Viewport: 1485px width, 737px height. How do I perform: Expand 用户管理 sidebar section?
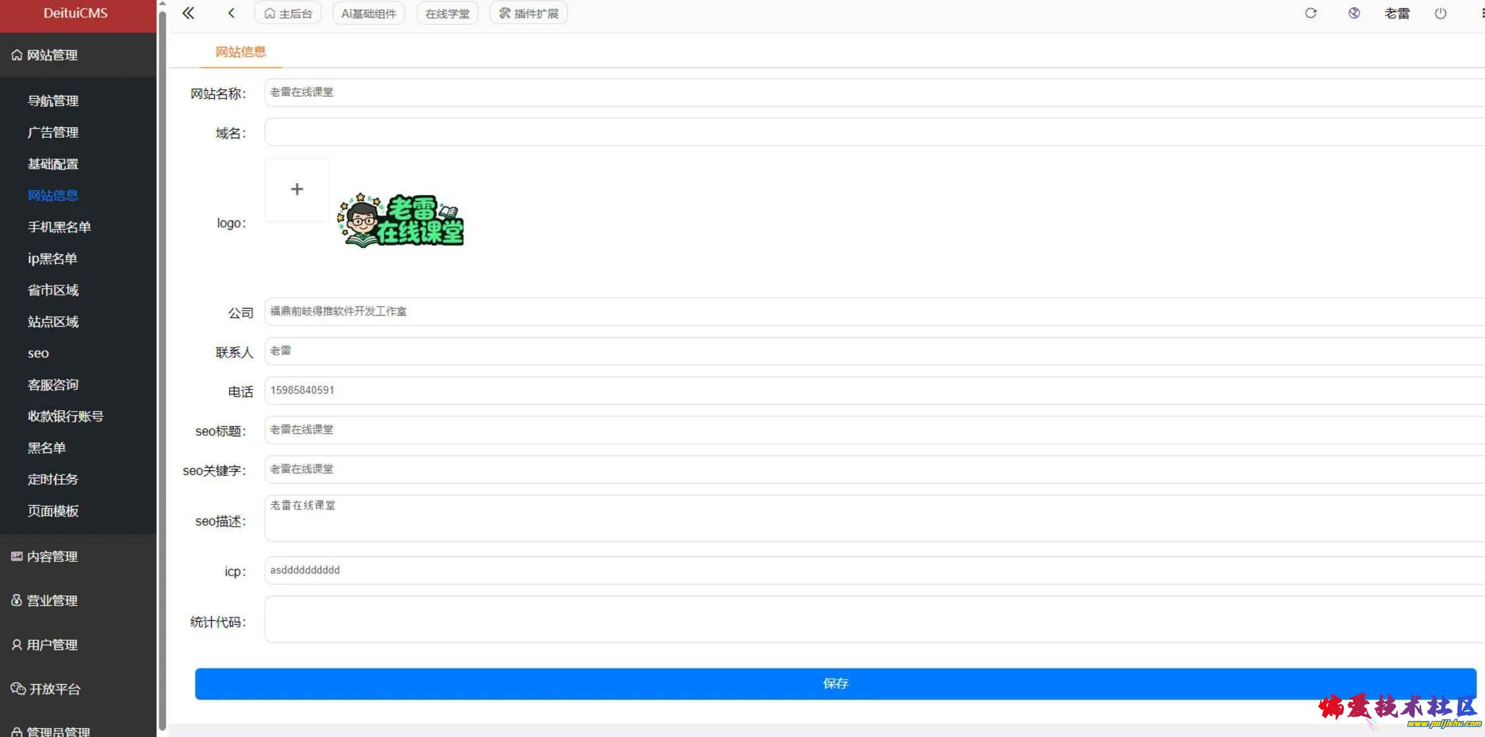tap(52, 644)
